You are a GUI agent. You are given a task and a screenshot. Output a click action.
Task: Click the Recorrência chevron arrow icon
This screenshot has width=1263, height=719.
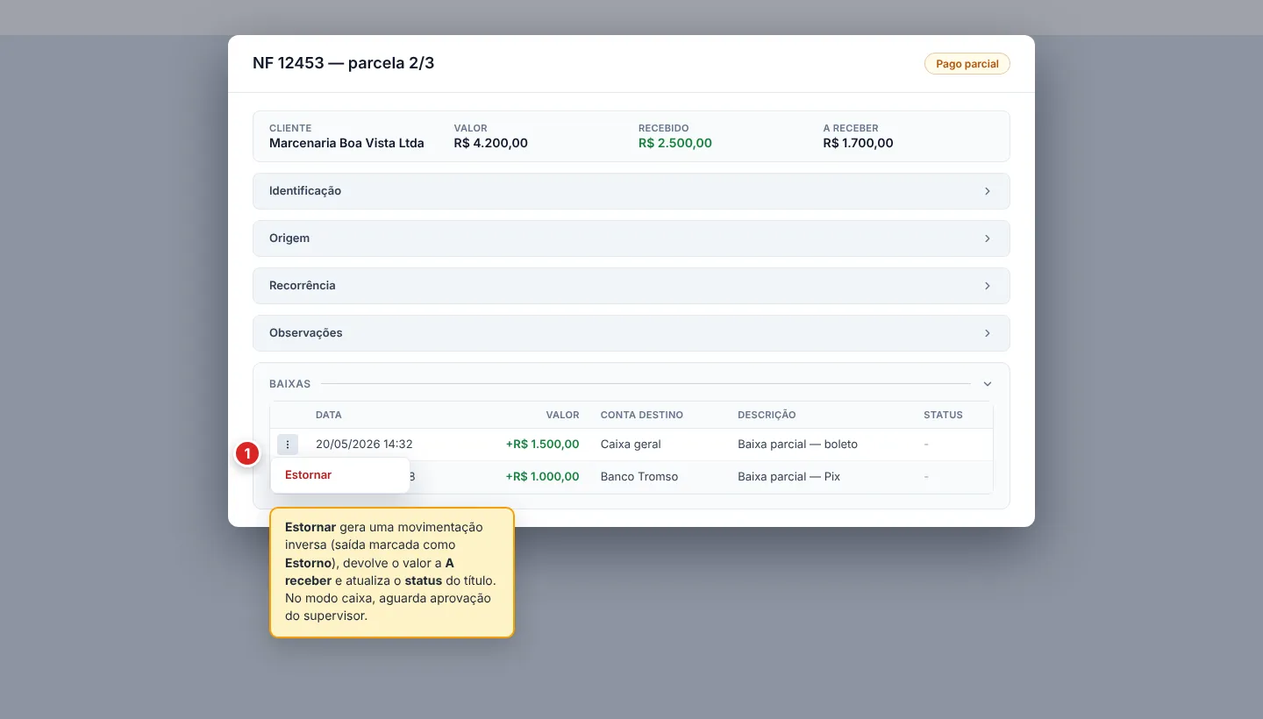click(987, 286)
